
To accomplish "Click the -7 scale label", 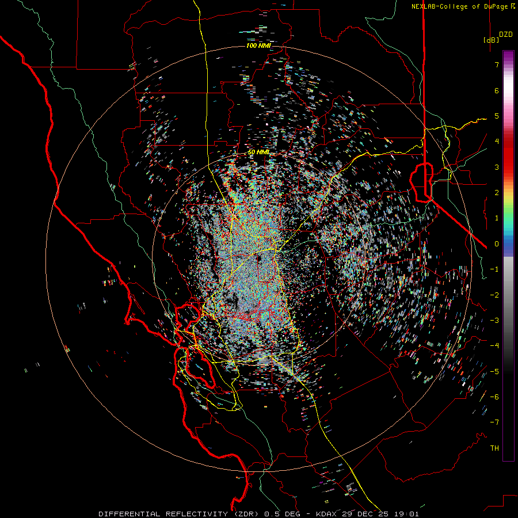I will coord(494,422).
